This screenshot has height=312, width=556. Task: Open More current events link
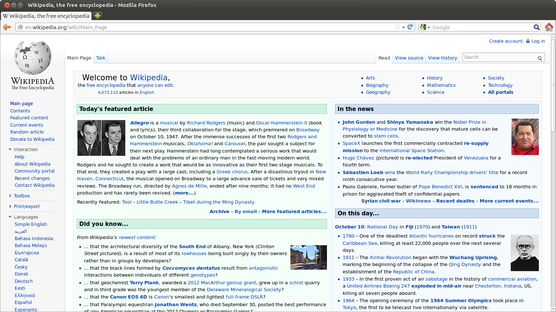pyautogui.click(x=509, y=201)
